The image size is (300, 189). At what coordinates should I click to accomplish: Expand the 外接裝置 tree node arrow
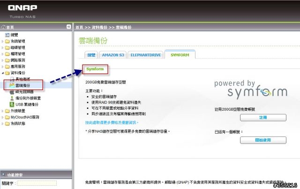pyautogui.click(x=2, y=111)
